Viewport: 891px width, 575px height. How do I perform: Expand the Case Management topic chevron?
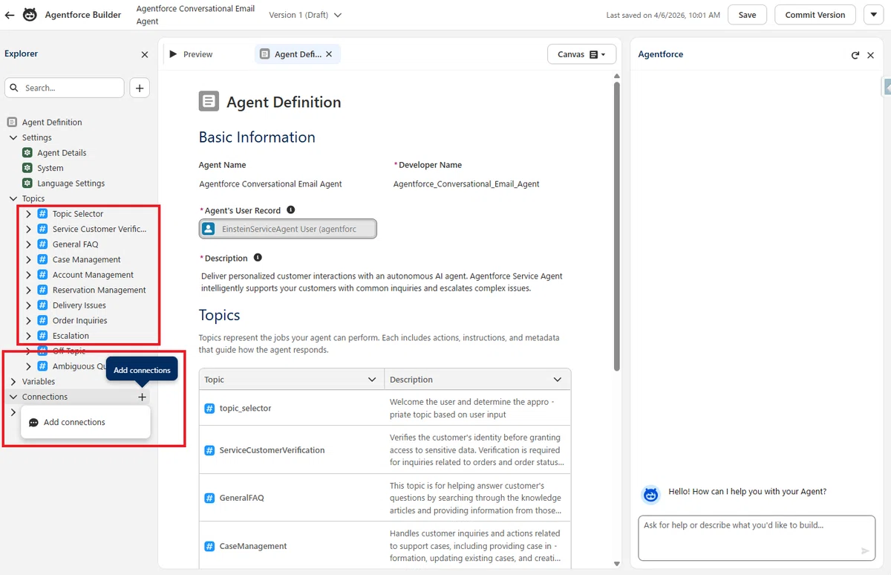28,259
